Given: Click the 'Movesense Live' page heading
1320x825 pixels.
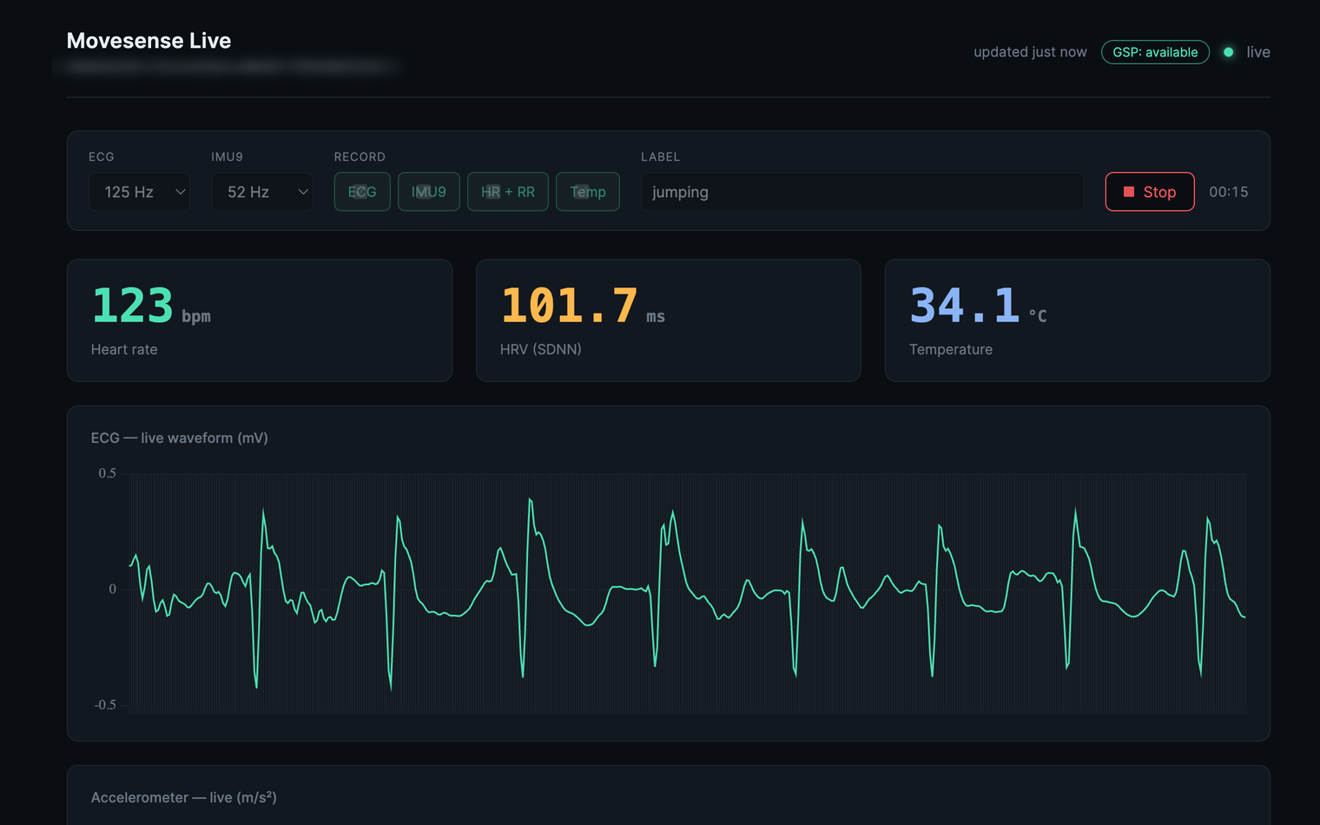Looking at the screenshot, I should pyautogui.click(x=148, y=41).
